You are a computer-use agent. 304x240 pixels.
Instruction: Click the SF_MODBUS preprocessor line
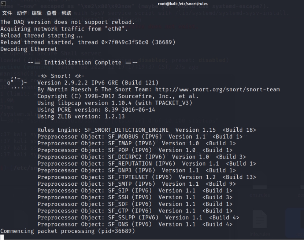(x=140, y=137)
